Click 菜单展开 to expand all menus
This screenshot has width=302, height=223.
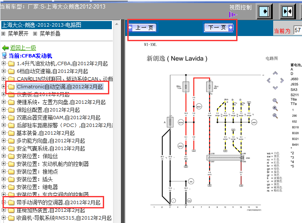18,34
